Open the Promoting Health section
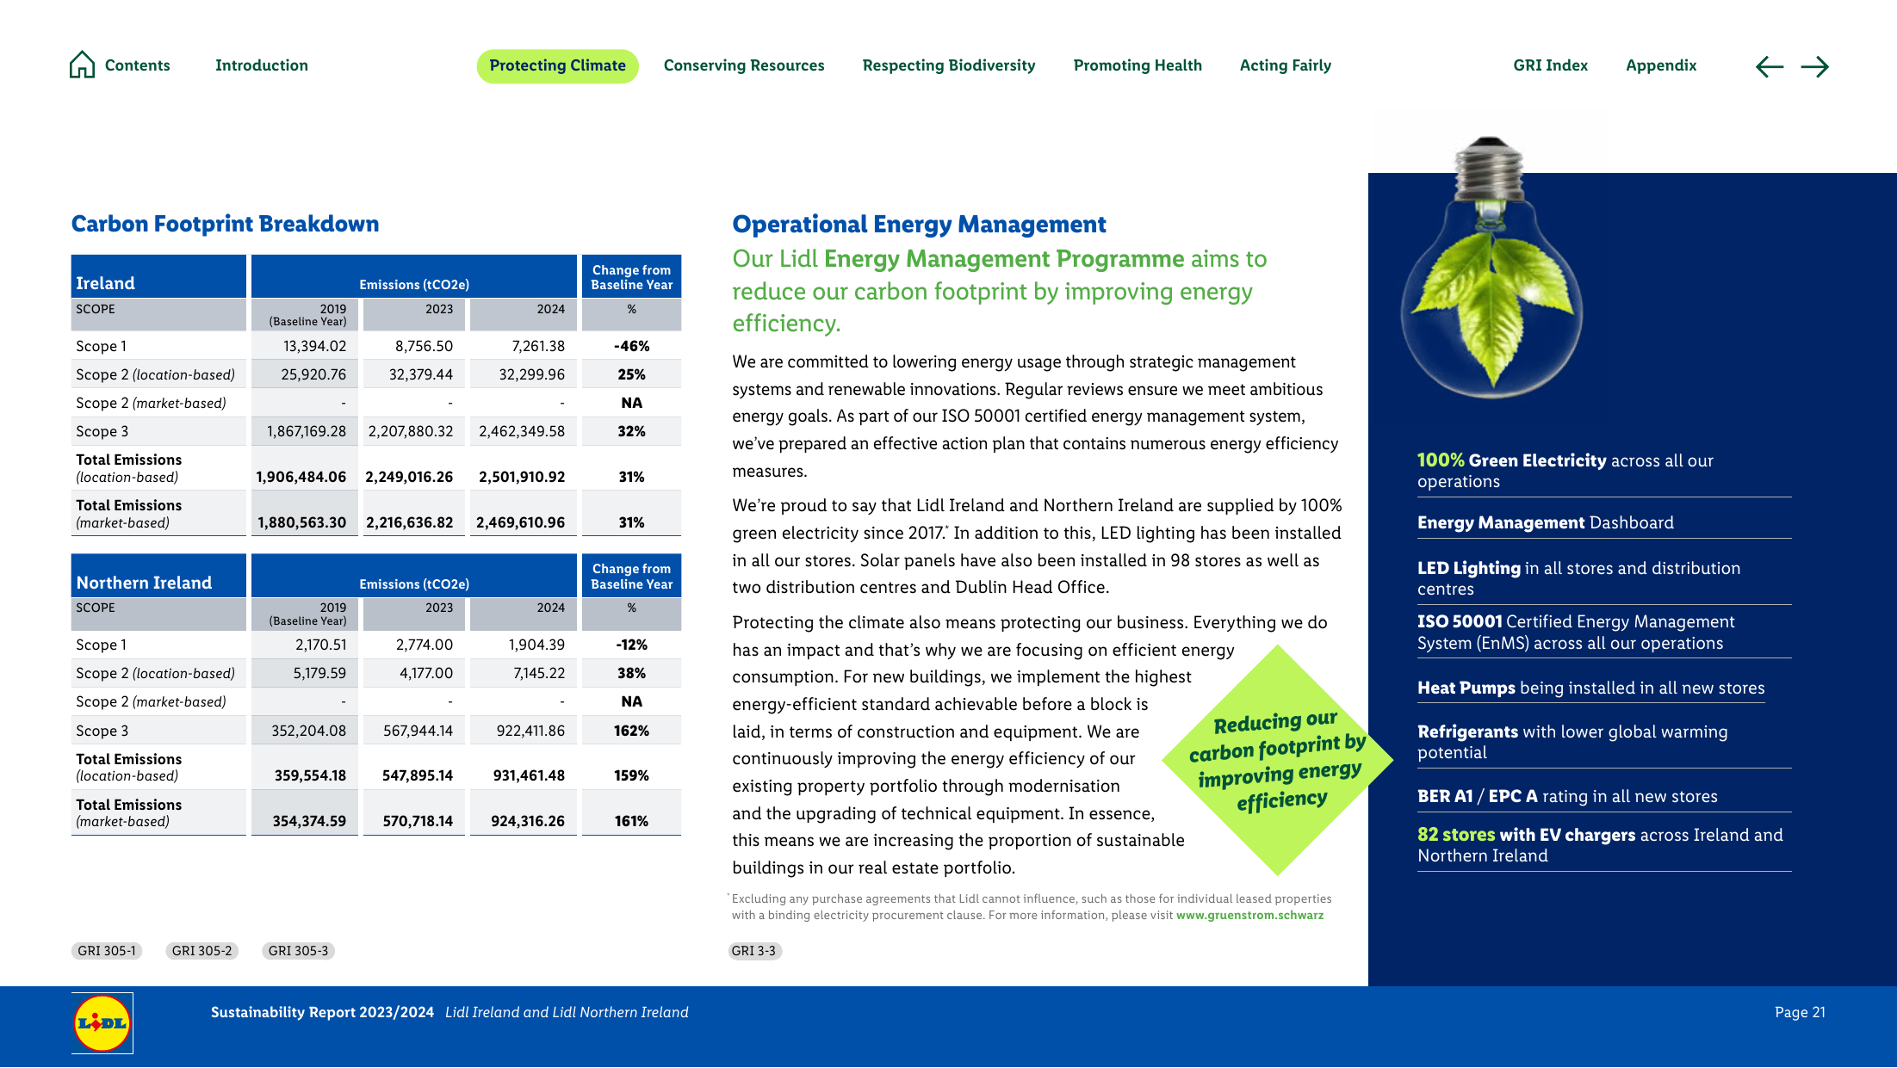 pos(1137,65)
